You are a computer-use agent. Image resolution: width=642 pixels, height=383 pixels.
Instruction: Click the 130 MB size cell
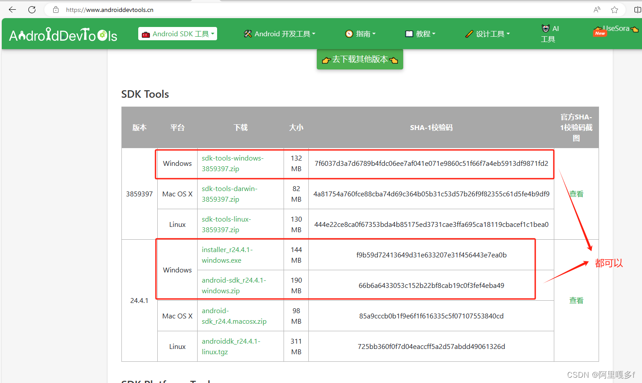point(296,224)
